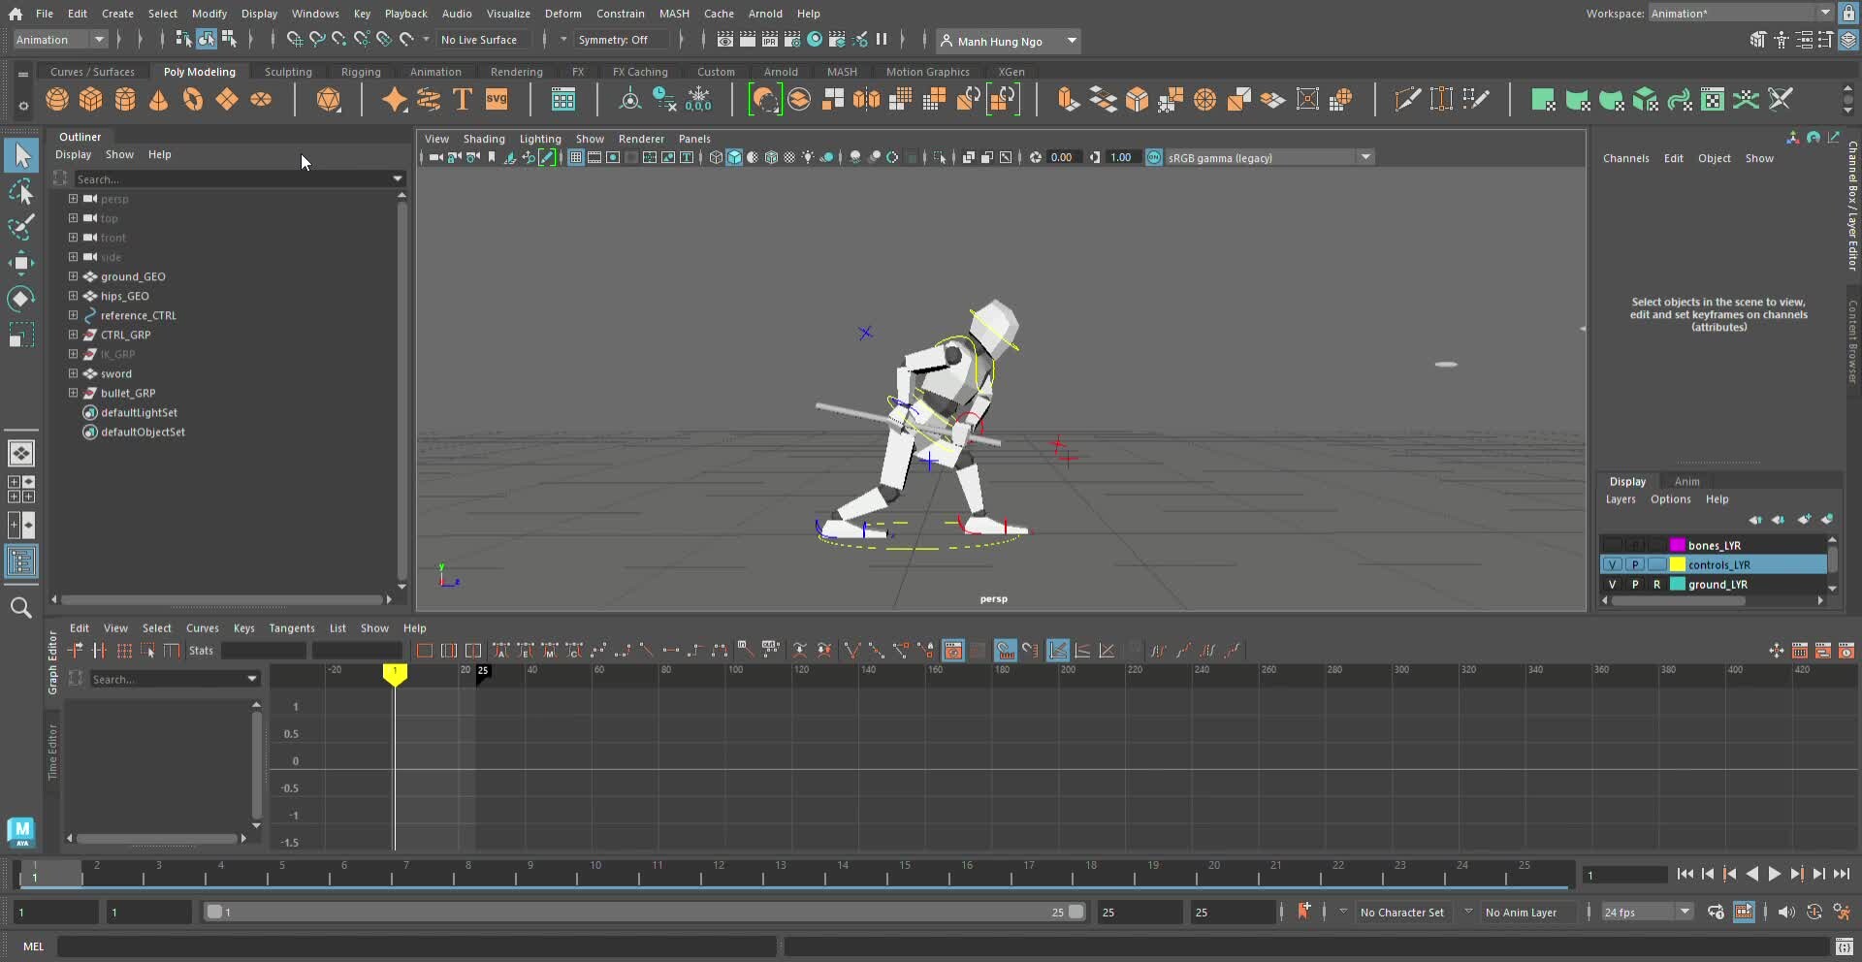Select the Polygon Cube tool on the shelf
This screenshot has width=1862, height=962.
click(90, 99)
